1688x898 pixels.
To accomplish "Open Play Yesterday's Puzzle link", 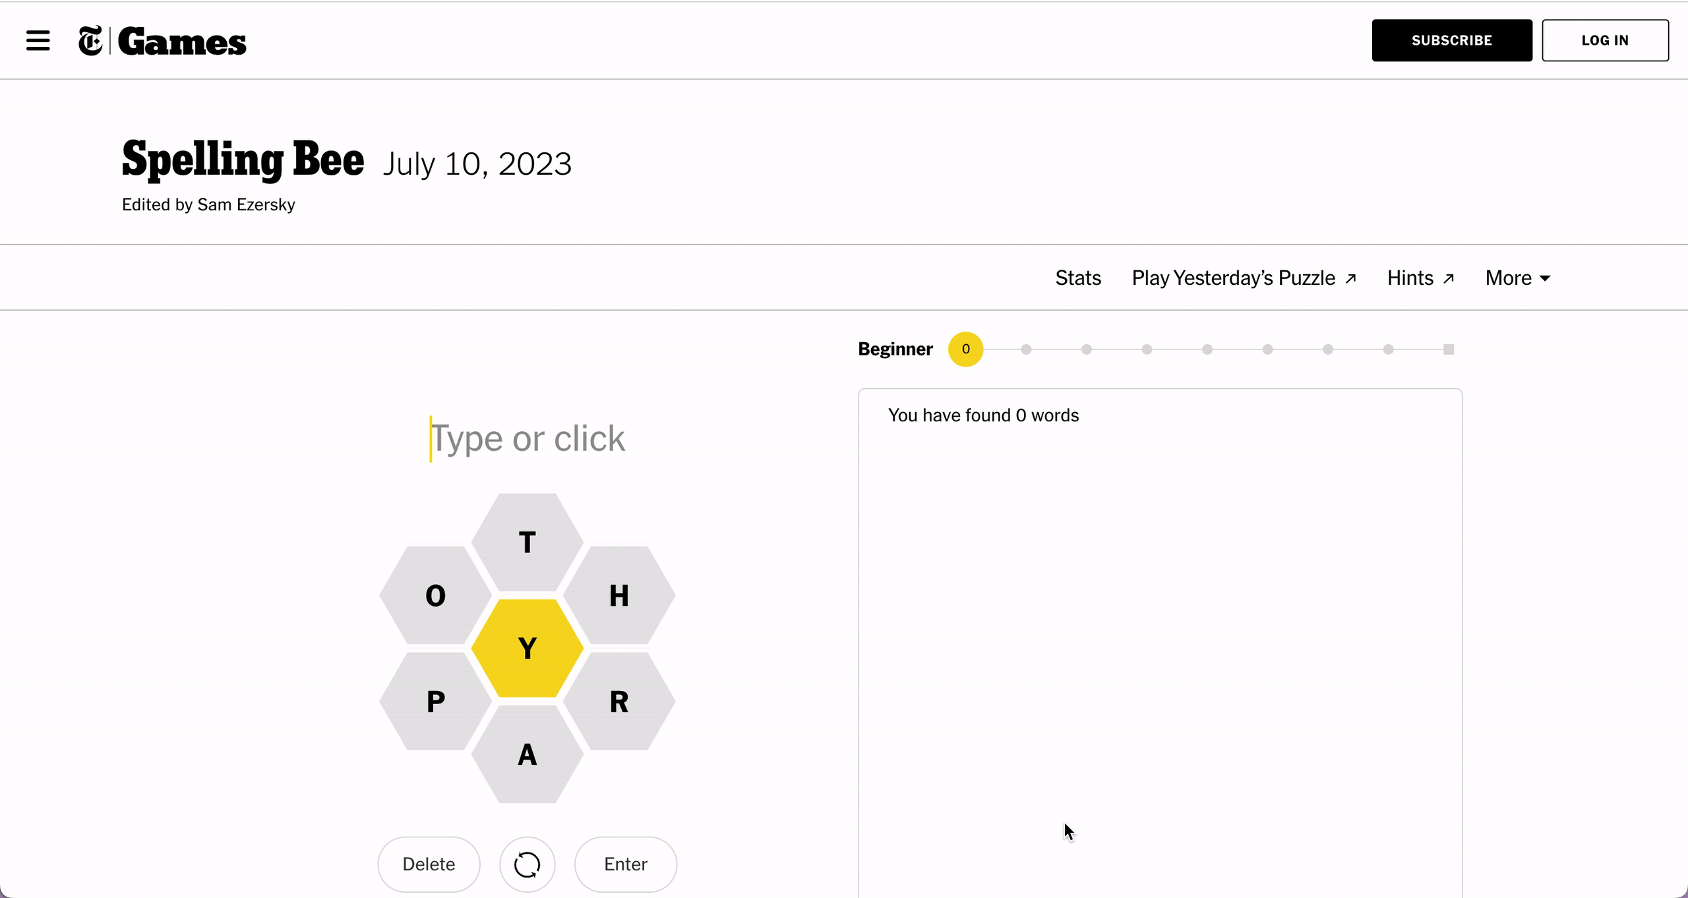I will point(1244,278).
